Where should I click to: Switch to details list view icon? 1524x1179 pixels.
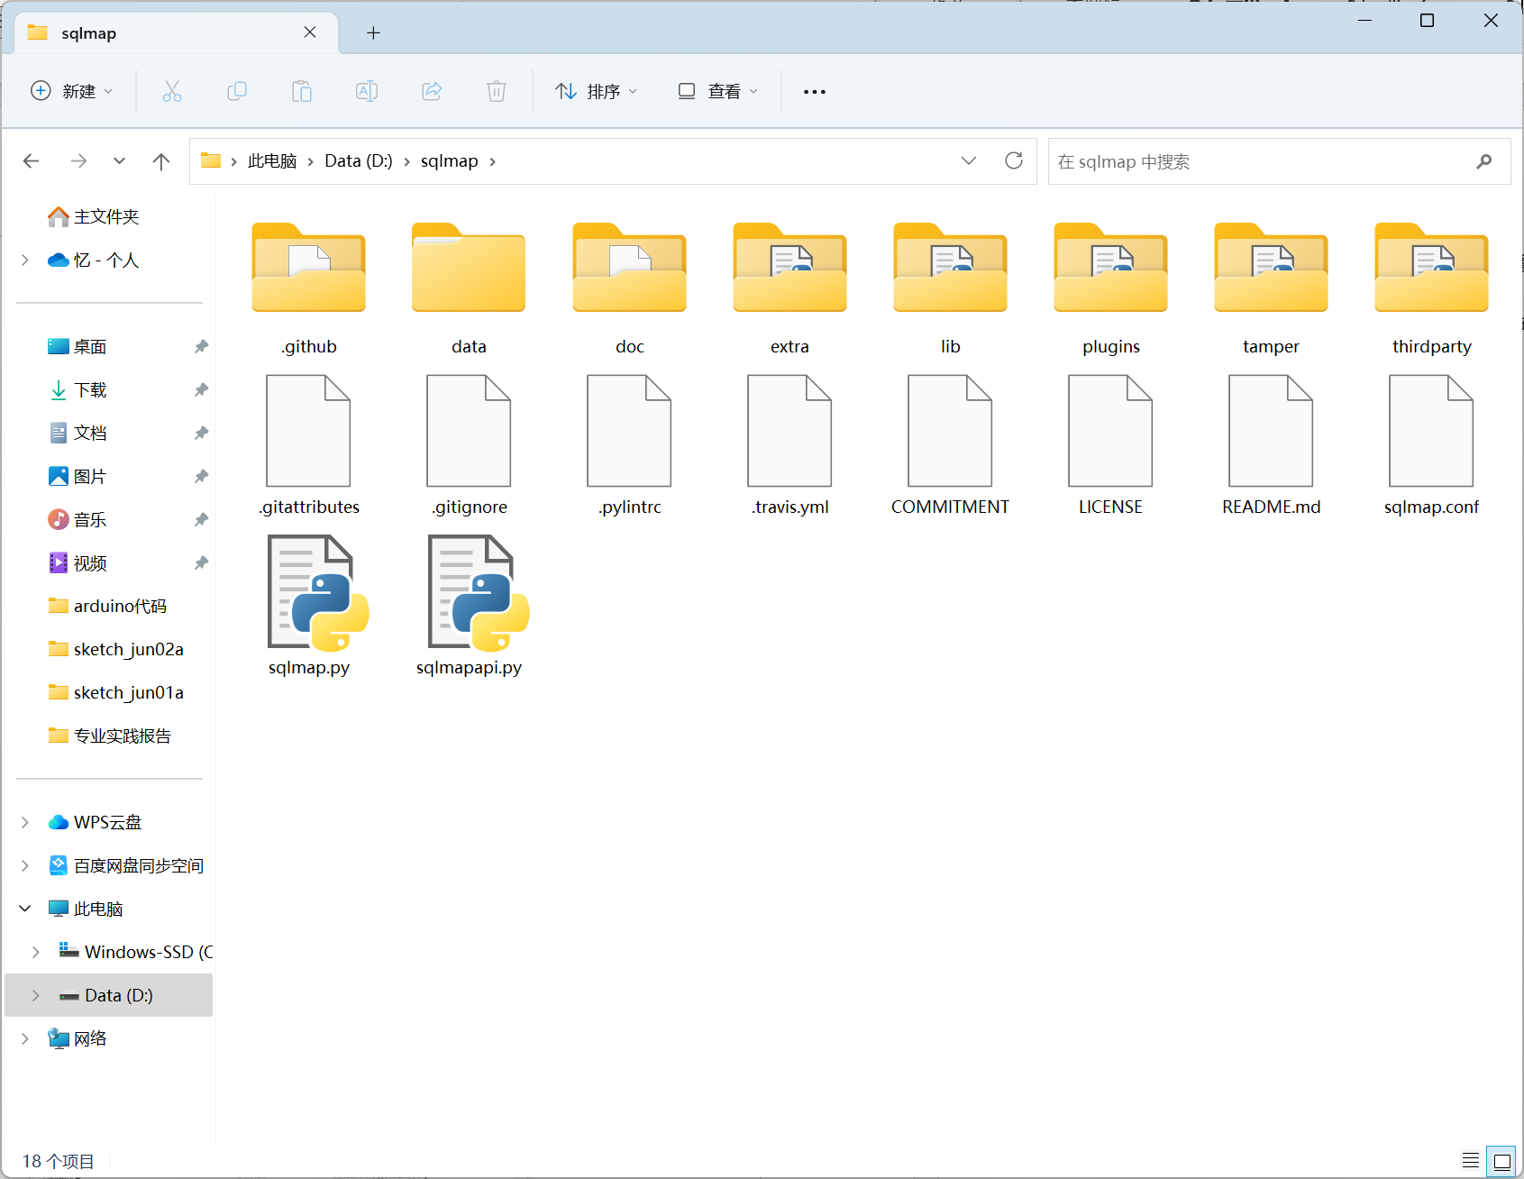1471,1160
